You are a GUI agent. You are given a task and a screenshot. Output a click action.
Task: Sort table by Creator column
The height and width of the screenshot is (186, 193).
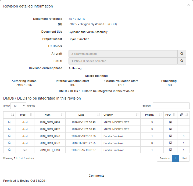pos(121,115)
